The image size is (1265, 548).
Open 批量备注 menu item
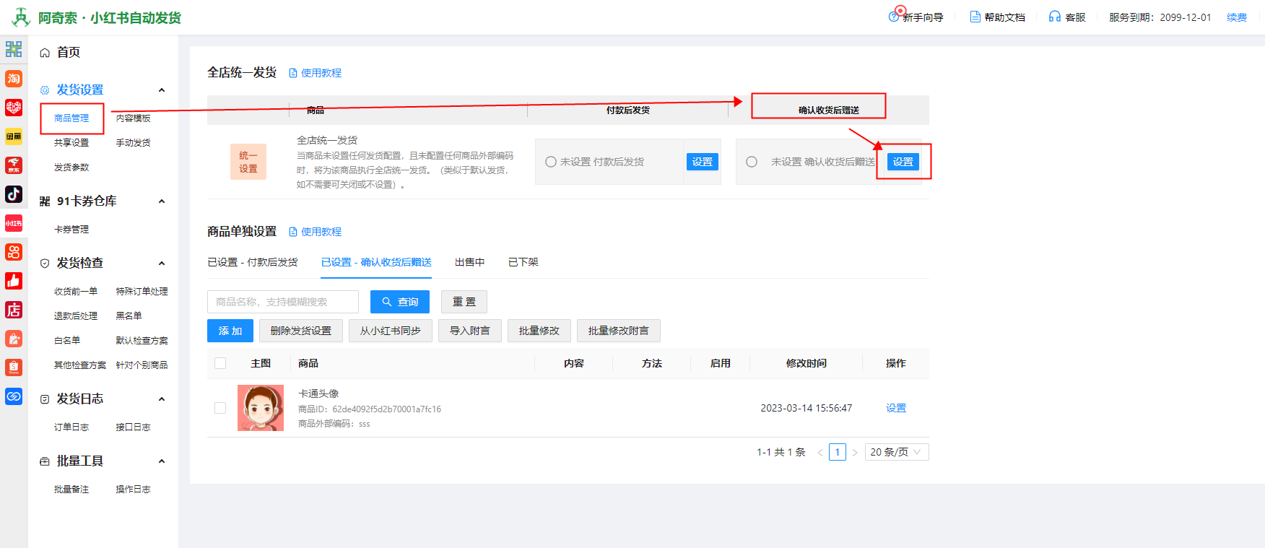click(x=71, y=490)
